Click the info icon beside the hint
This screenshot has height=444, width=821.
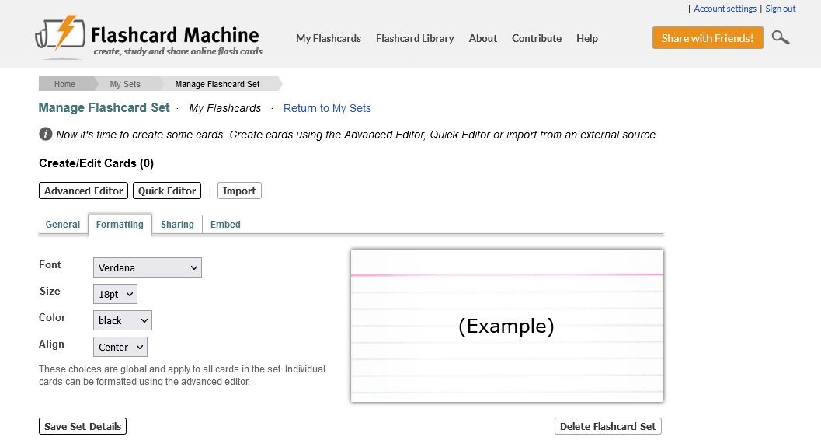click(x=46, y=135)
